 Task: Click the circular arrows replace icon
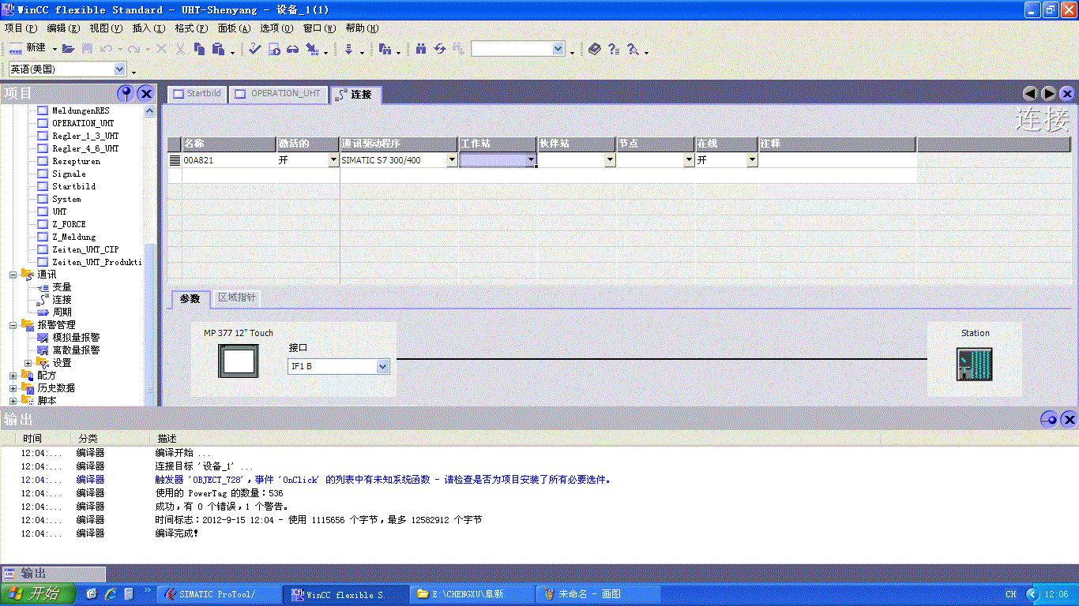[440, 49]
